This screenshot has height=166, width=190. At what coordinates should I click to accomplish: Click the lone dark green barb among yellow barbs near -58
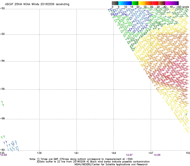186,114
